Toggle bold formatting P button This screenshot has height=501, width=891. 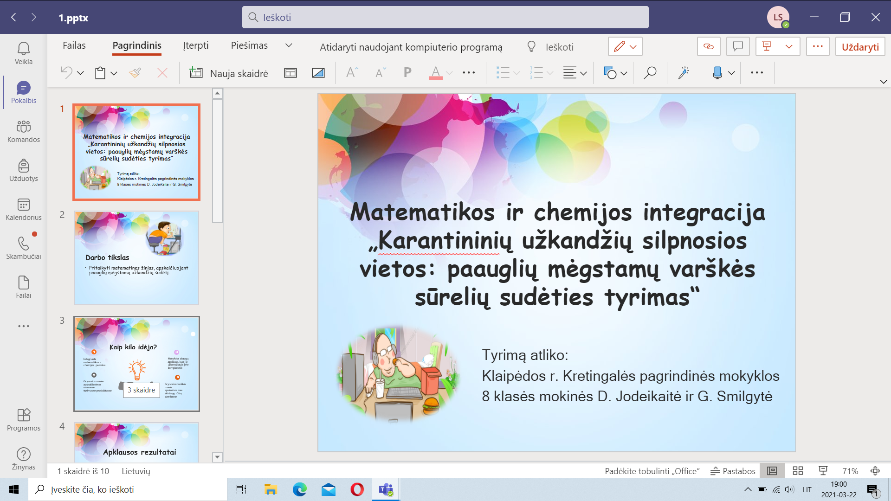[x=407, y=73]
